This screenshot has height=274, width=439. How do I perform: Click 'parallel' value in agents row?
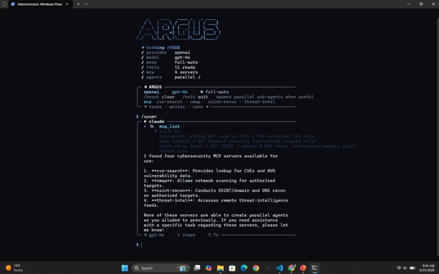pyautogui.click(x=185, y=77)
